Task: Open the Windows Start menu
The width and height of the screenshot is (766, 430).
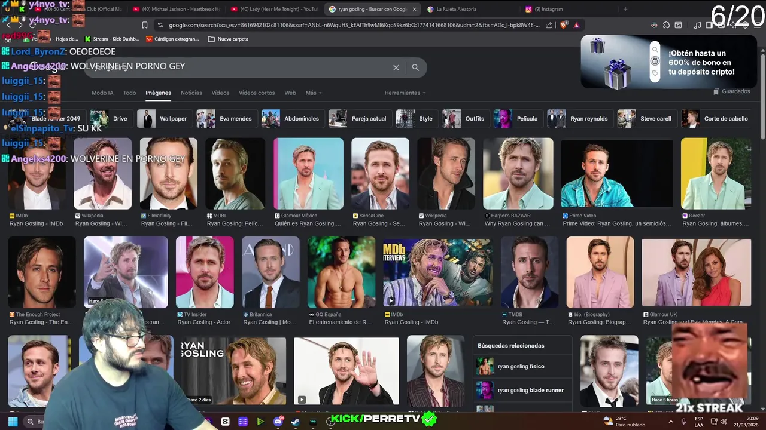Action: pyautogui.click(x=13, y=422)
